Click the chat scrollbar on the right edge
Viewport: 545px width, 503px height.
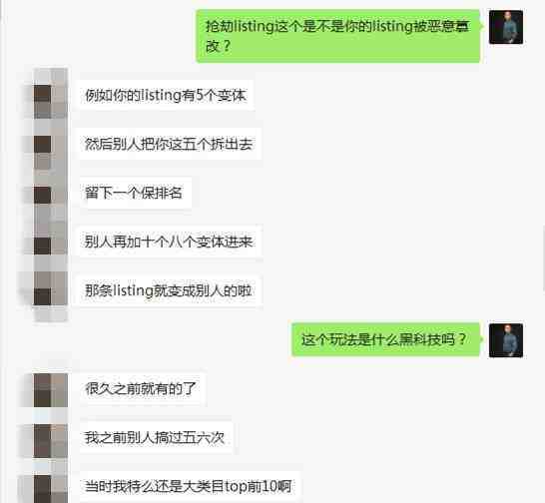[x=543, y=257]
